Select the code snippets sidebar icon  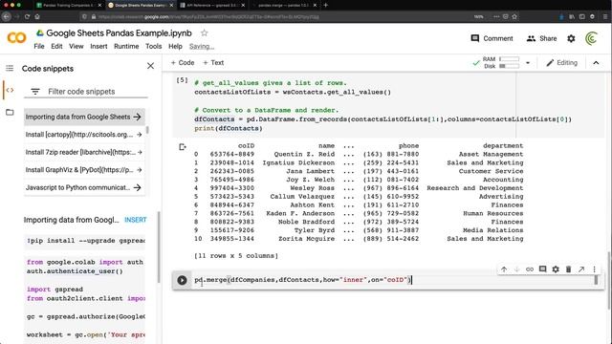coord(10,90)
